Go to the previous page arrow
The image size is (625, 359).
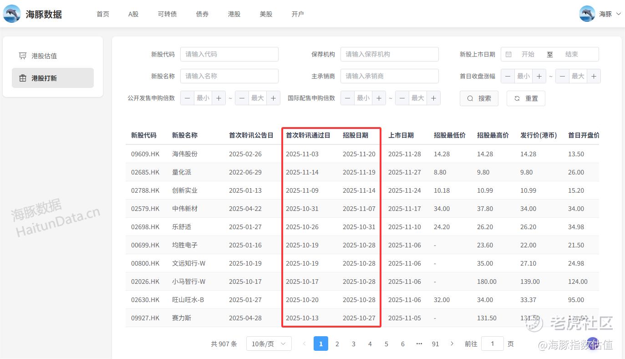click(305, 344)
